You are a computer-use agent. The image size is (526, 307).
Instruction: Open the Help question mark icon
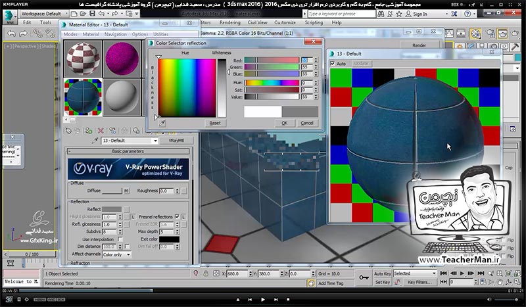(467, 14)
